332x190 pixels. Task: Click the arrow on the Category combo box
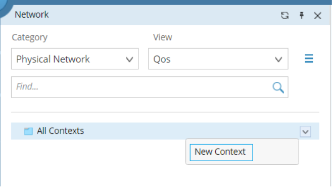[129, 59]
